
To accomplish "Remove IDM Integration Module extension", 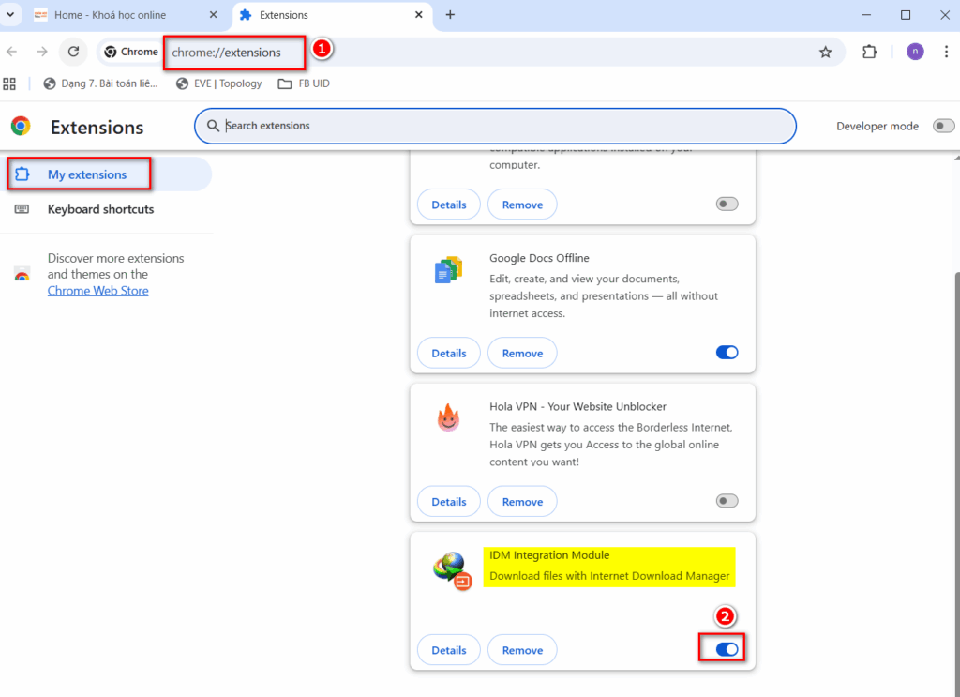I will pos(522,650).
